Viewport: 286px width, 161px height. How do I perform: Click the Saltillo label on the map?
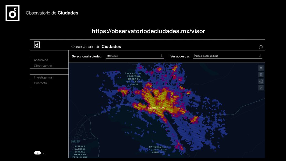75,141
